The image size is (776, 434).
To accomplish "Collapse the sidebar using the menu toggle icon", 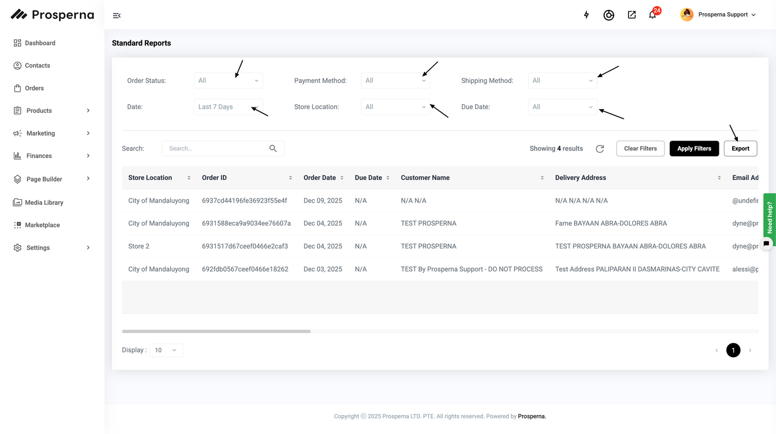I will (x=116, y=15).
